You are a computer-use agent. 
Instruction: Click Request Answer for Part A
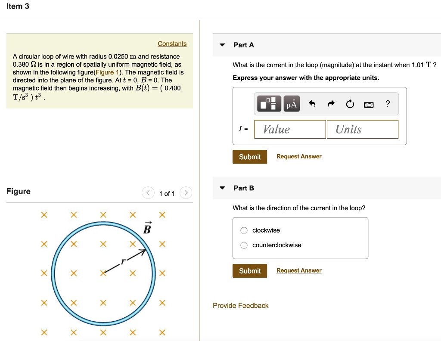[x=299, y=157]
